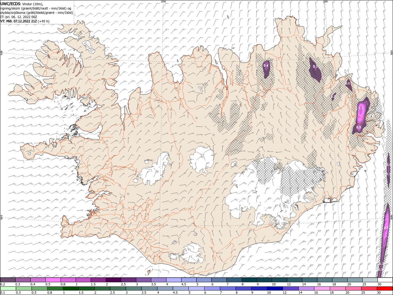Click the deep blue 10 swatch in lower legend
This screenshot has width=393, height=295.
(x=275, y=289)
